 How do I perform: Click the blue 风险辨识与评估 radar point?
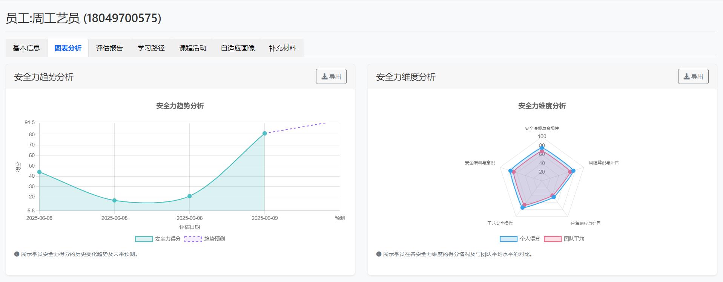coord(573,171)
